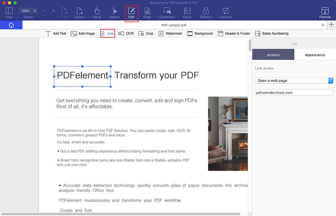Image resolution: width=336 pixels, height=216 pixels.
Task: Click 'It's fast, smart and accurate.' line
Action: coord(81,142)
